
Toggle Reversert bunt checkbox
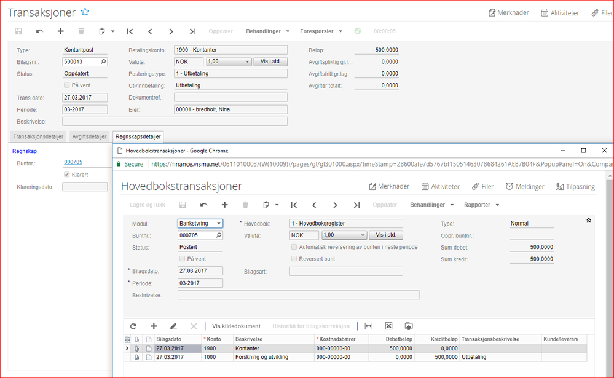coord(294,259)
